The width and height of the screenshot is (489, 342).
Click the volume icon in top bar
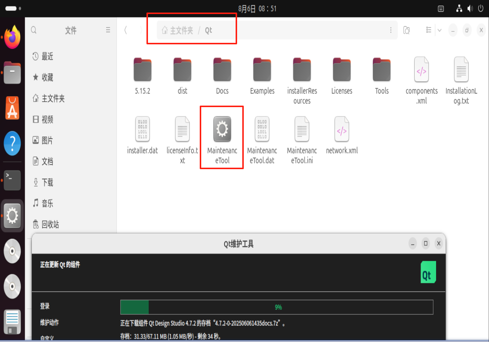pyautogui.click(x=470, y=8)
